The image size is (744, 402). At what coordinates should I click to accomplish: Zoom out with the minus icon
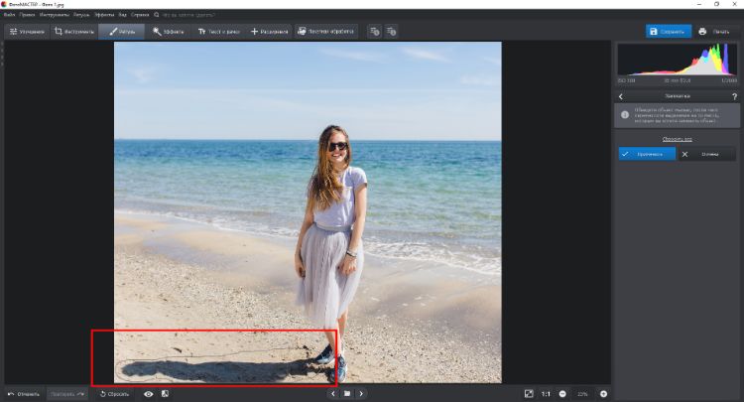point(562,394)
